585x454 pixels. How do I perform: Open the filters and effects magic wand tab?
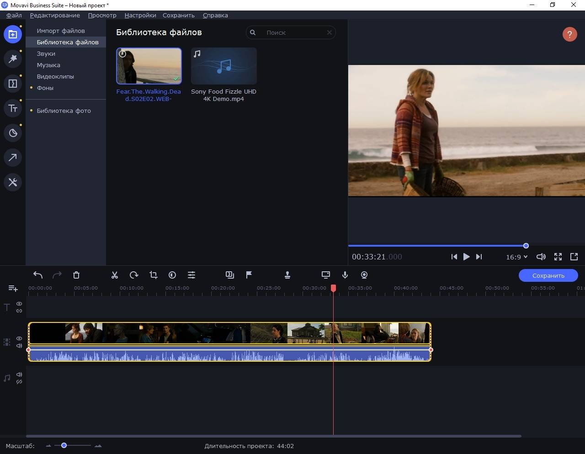pyautogui.click(x=13, y=59)
